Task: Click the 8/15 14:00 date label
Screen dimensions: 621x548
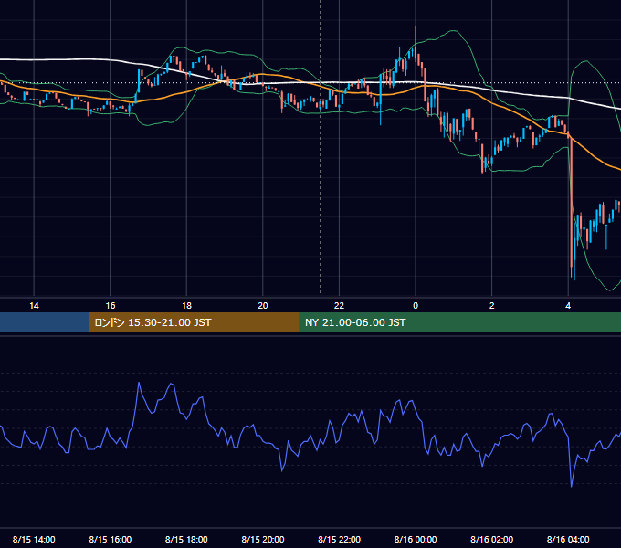Action: click(34, 539)
